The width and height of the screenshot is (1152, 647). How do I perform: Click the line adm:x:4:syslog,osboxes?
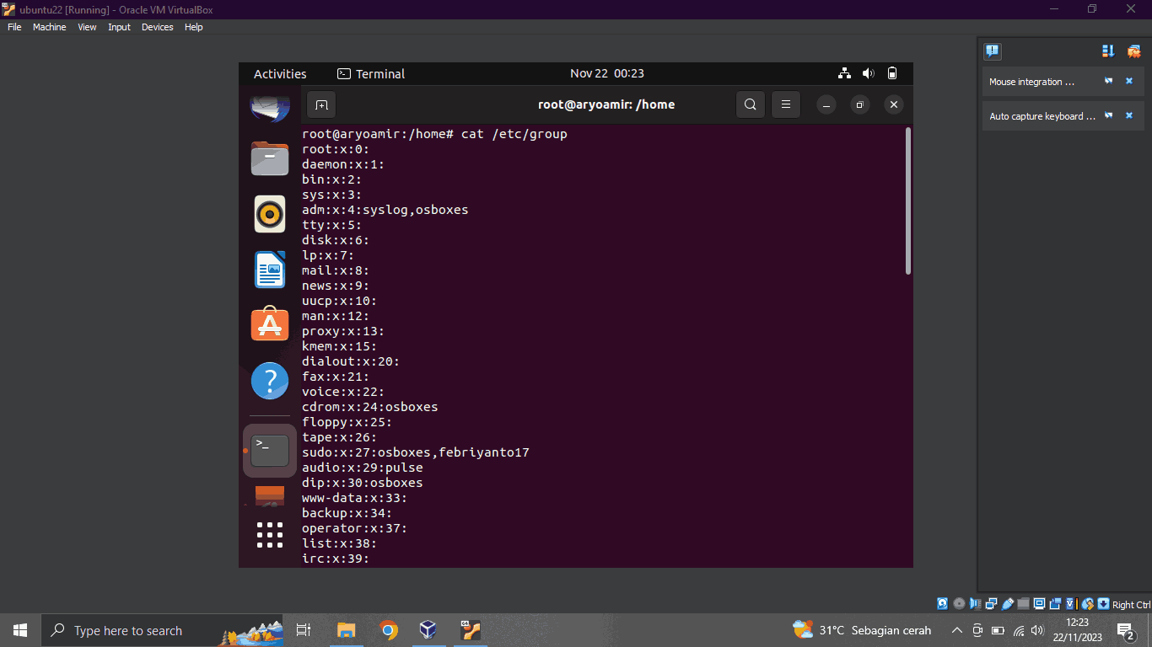click(x=385, y=210)
